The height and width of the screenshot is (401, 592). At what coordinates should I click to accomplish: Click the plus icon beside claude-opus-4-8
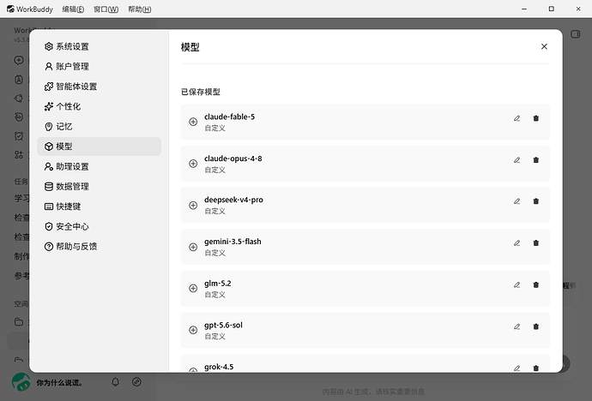click(x=193, y=164)
